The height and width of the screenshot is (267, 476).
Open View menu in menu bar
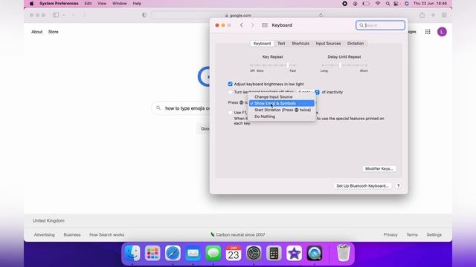click(102, 4)
